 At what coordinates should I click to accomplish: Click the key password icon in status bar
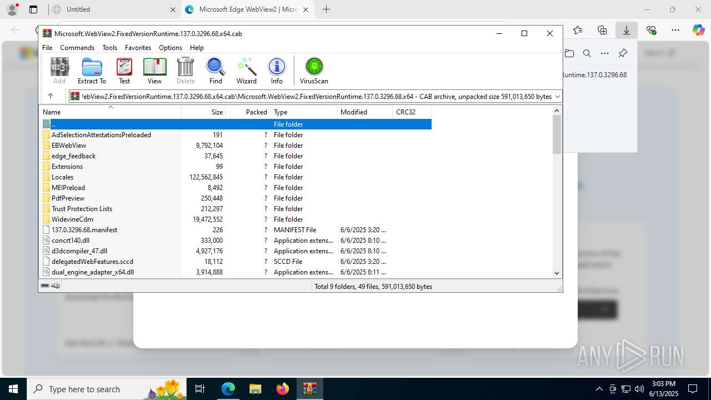pos(56,286)
